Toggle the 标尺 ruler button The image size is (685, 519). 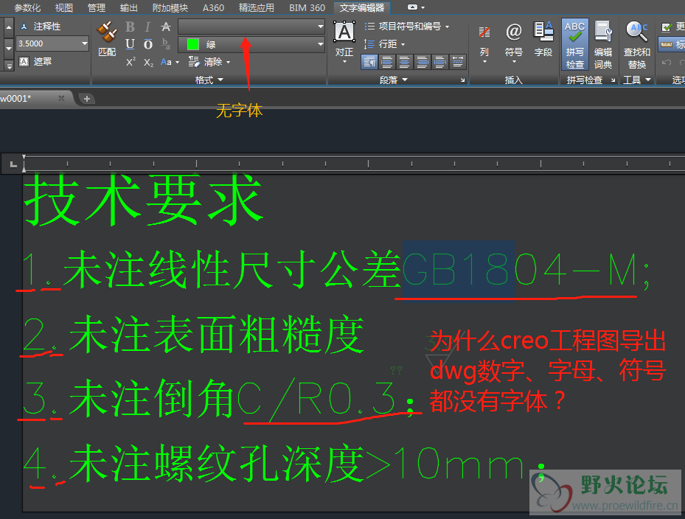[x=672, y=44]
